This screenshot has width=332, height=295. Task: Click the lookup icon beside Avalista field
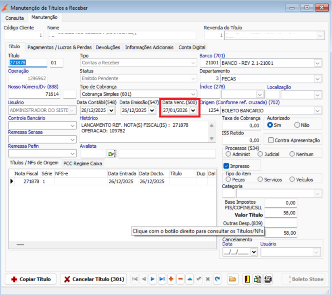point(112,154)
